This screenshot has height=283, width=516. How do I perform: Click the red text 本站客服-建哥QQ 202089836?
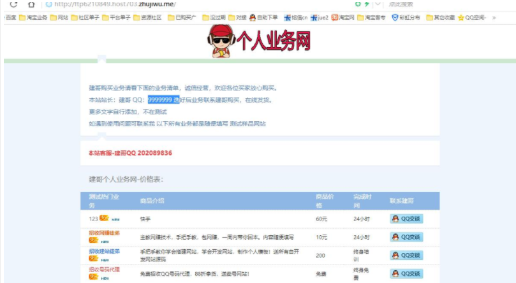[130, 153]
